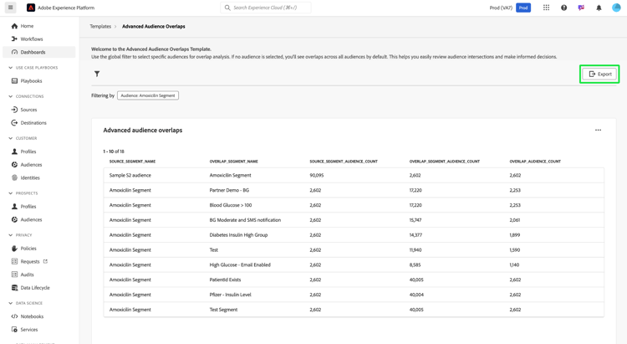The image size is (627, 344).
Task: Click the Adobe Experience Platform logo
Action: tap(31, 8)
